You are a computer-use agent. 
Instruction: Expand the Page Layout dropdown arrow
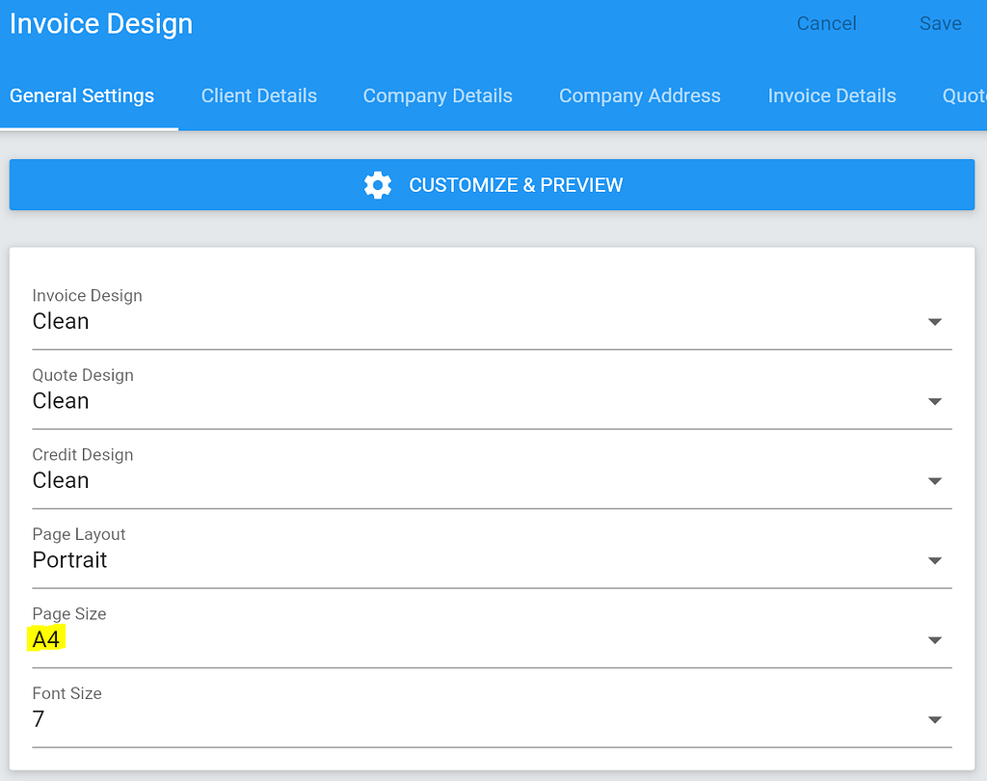point(934,560)
